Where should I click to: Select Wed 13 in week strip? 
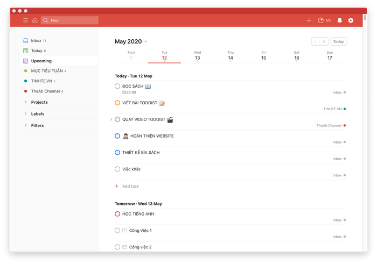click(x=198, y=56)
